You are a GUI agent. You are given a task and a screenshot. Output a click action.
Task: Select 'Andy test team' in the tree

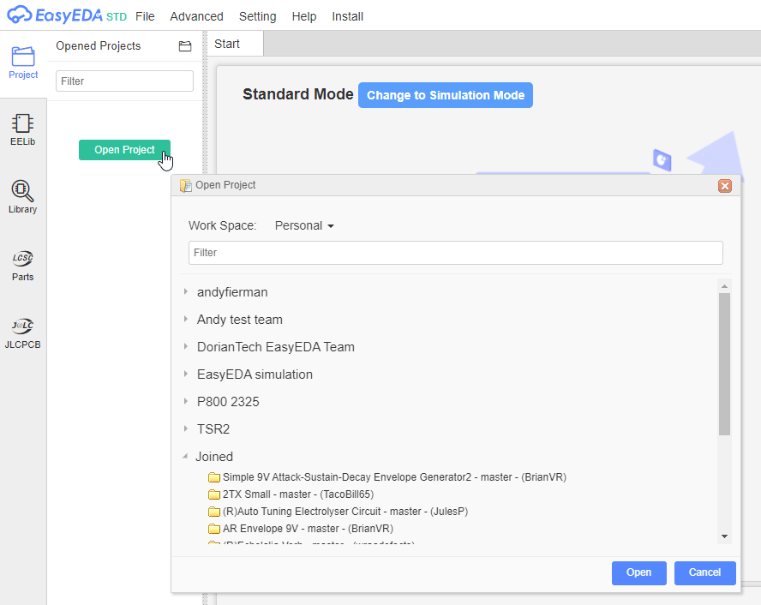click(x=240, y=320)
